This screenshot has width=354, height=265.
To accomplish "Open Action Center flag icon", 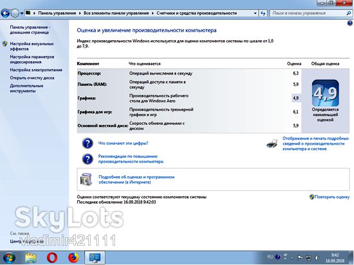I will tap(300, 258).
